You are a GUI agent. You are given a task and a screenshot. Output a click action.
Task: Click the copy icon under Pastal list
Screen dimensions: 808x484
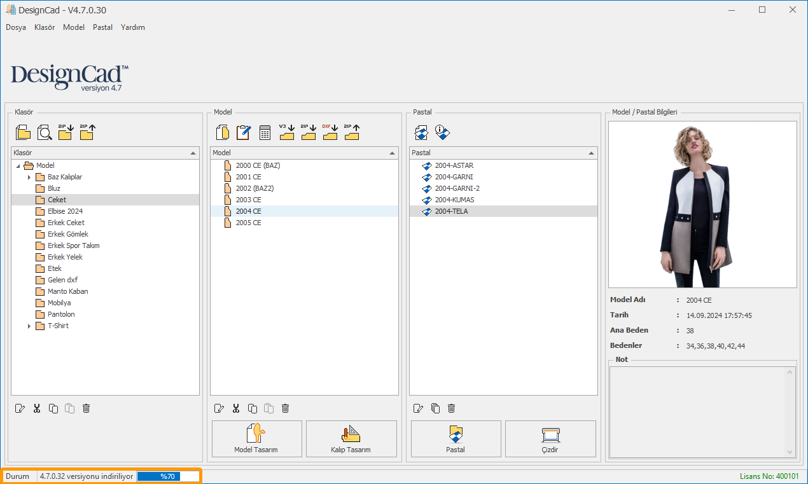435,408
